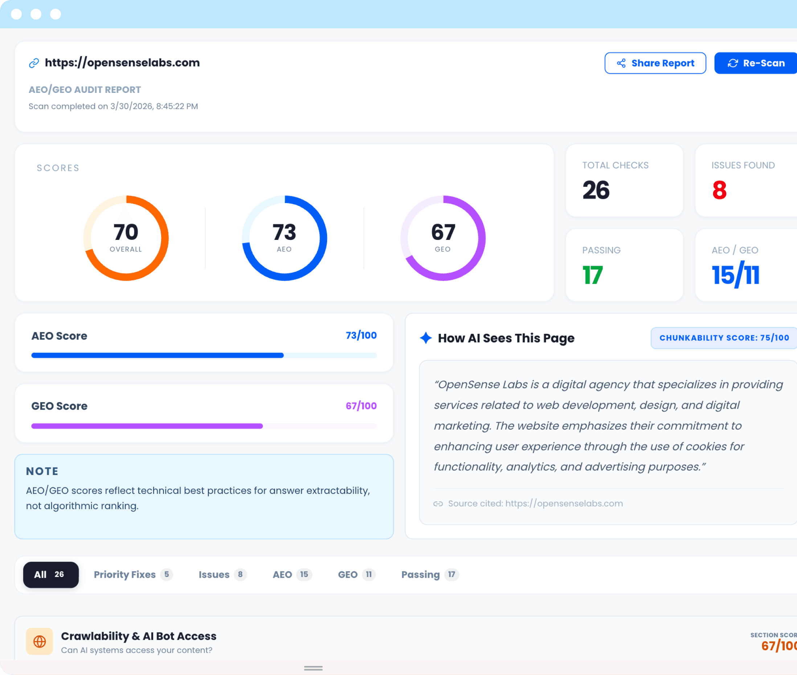Screen dimensions: 797x675
Task: Click the Share Report button
Action: [655, 63]
